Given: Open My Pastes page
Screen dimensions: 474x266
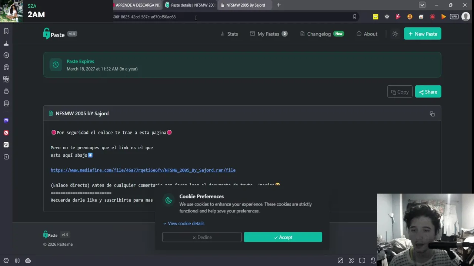Looking at the screenshot, I should pos(269,34).
